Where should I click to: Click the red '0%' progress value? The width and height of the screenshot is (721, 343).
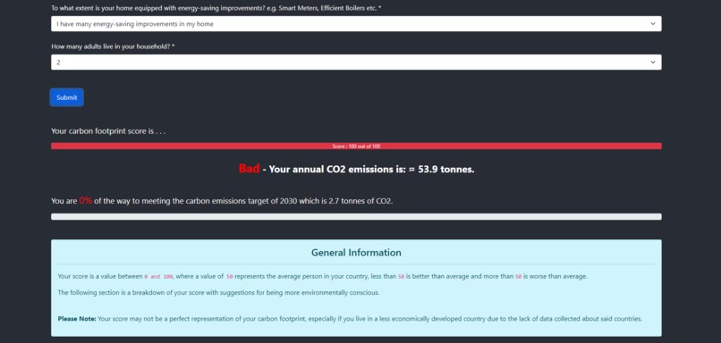pyautogui.click(x=86, y=201)
